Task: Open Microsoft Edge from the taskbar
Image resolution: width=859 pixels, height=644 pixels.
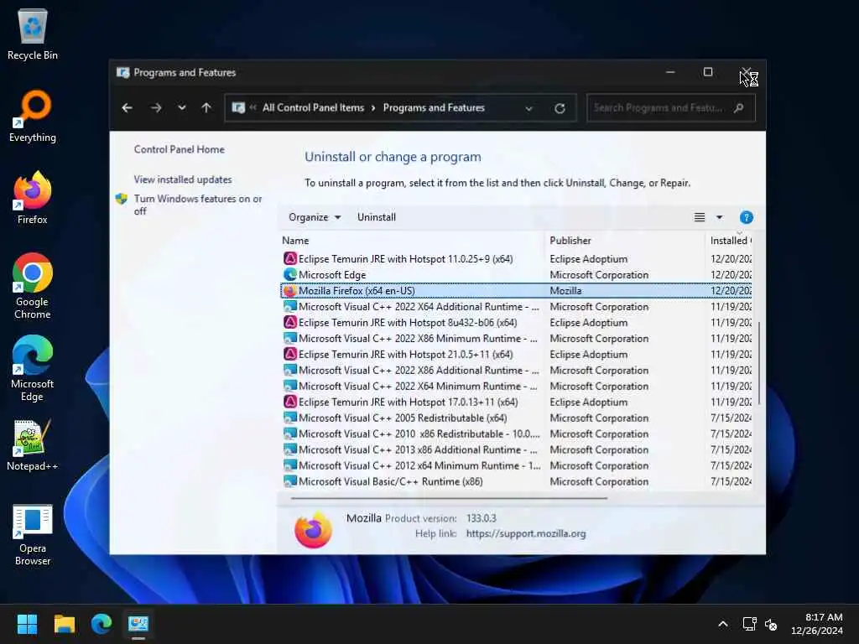Action: click(x=102, y=624)
